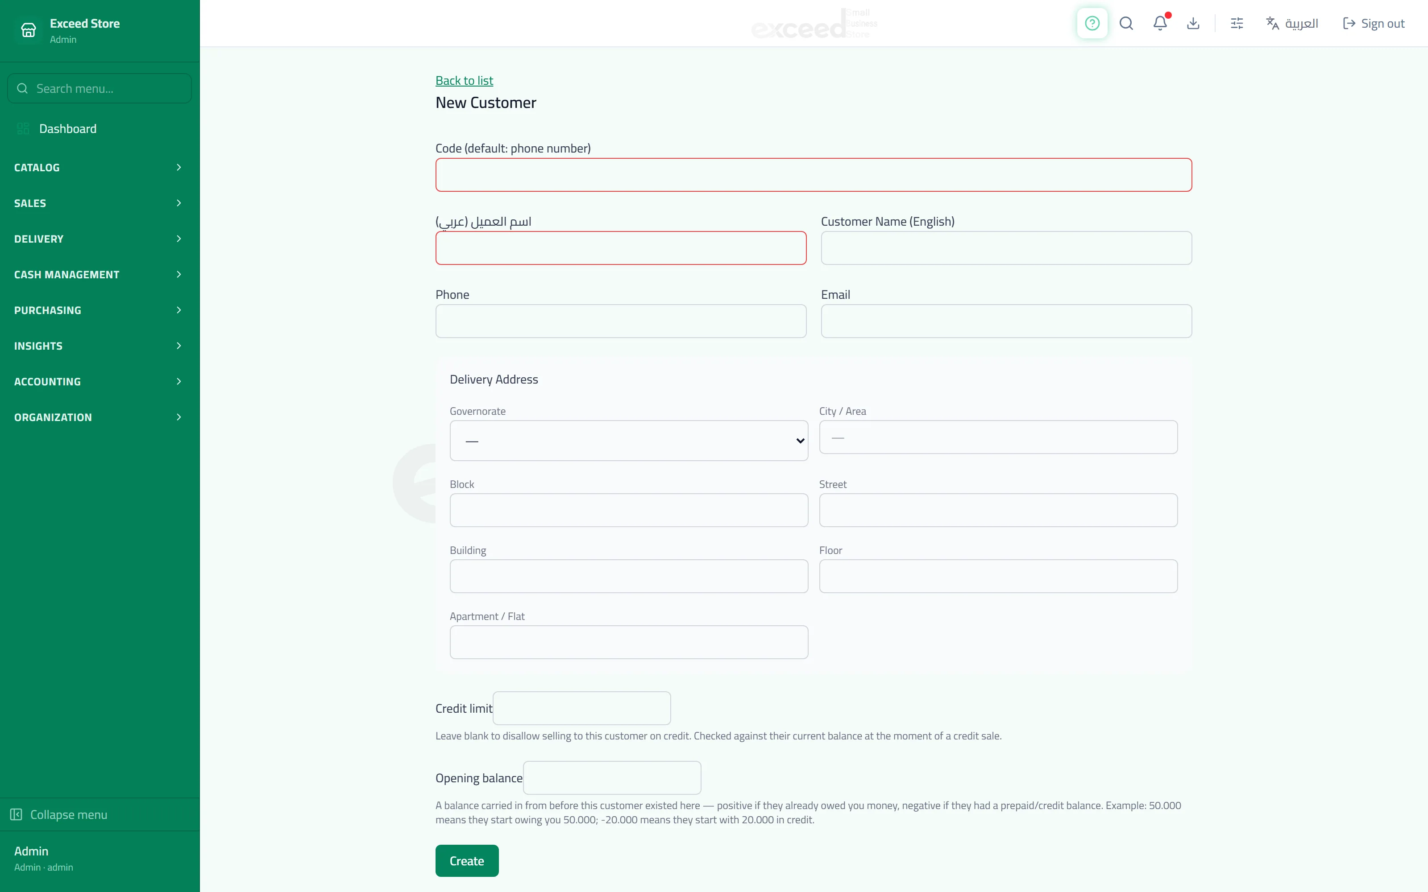Click the sign out arrow icon
This screenshot has height=892, width=1428.
[1349, 24]
